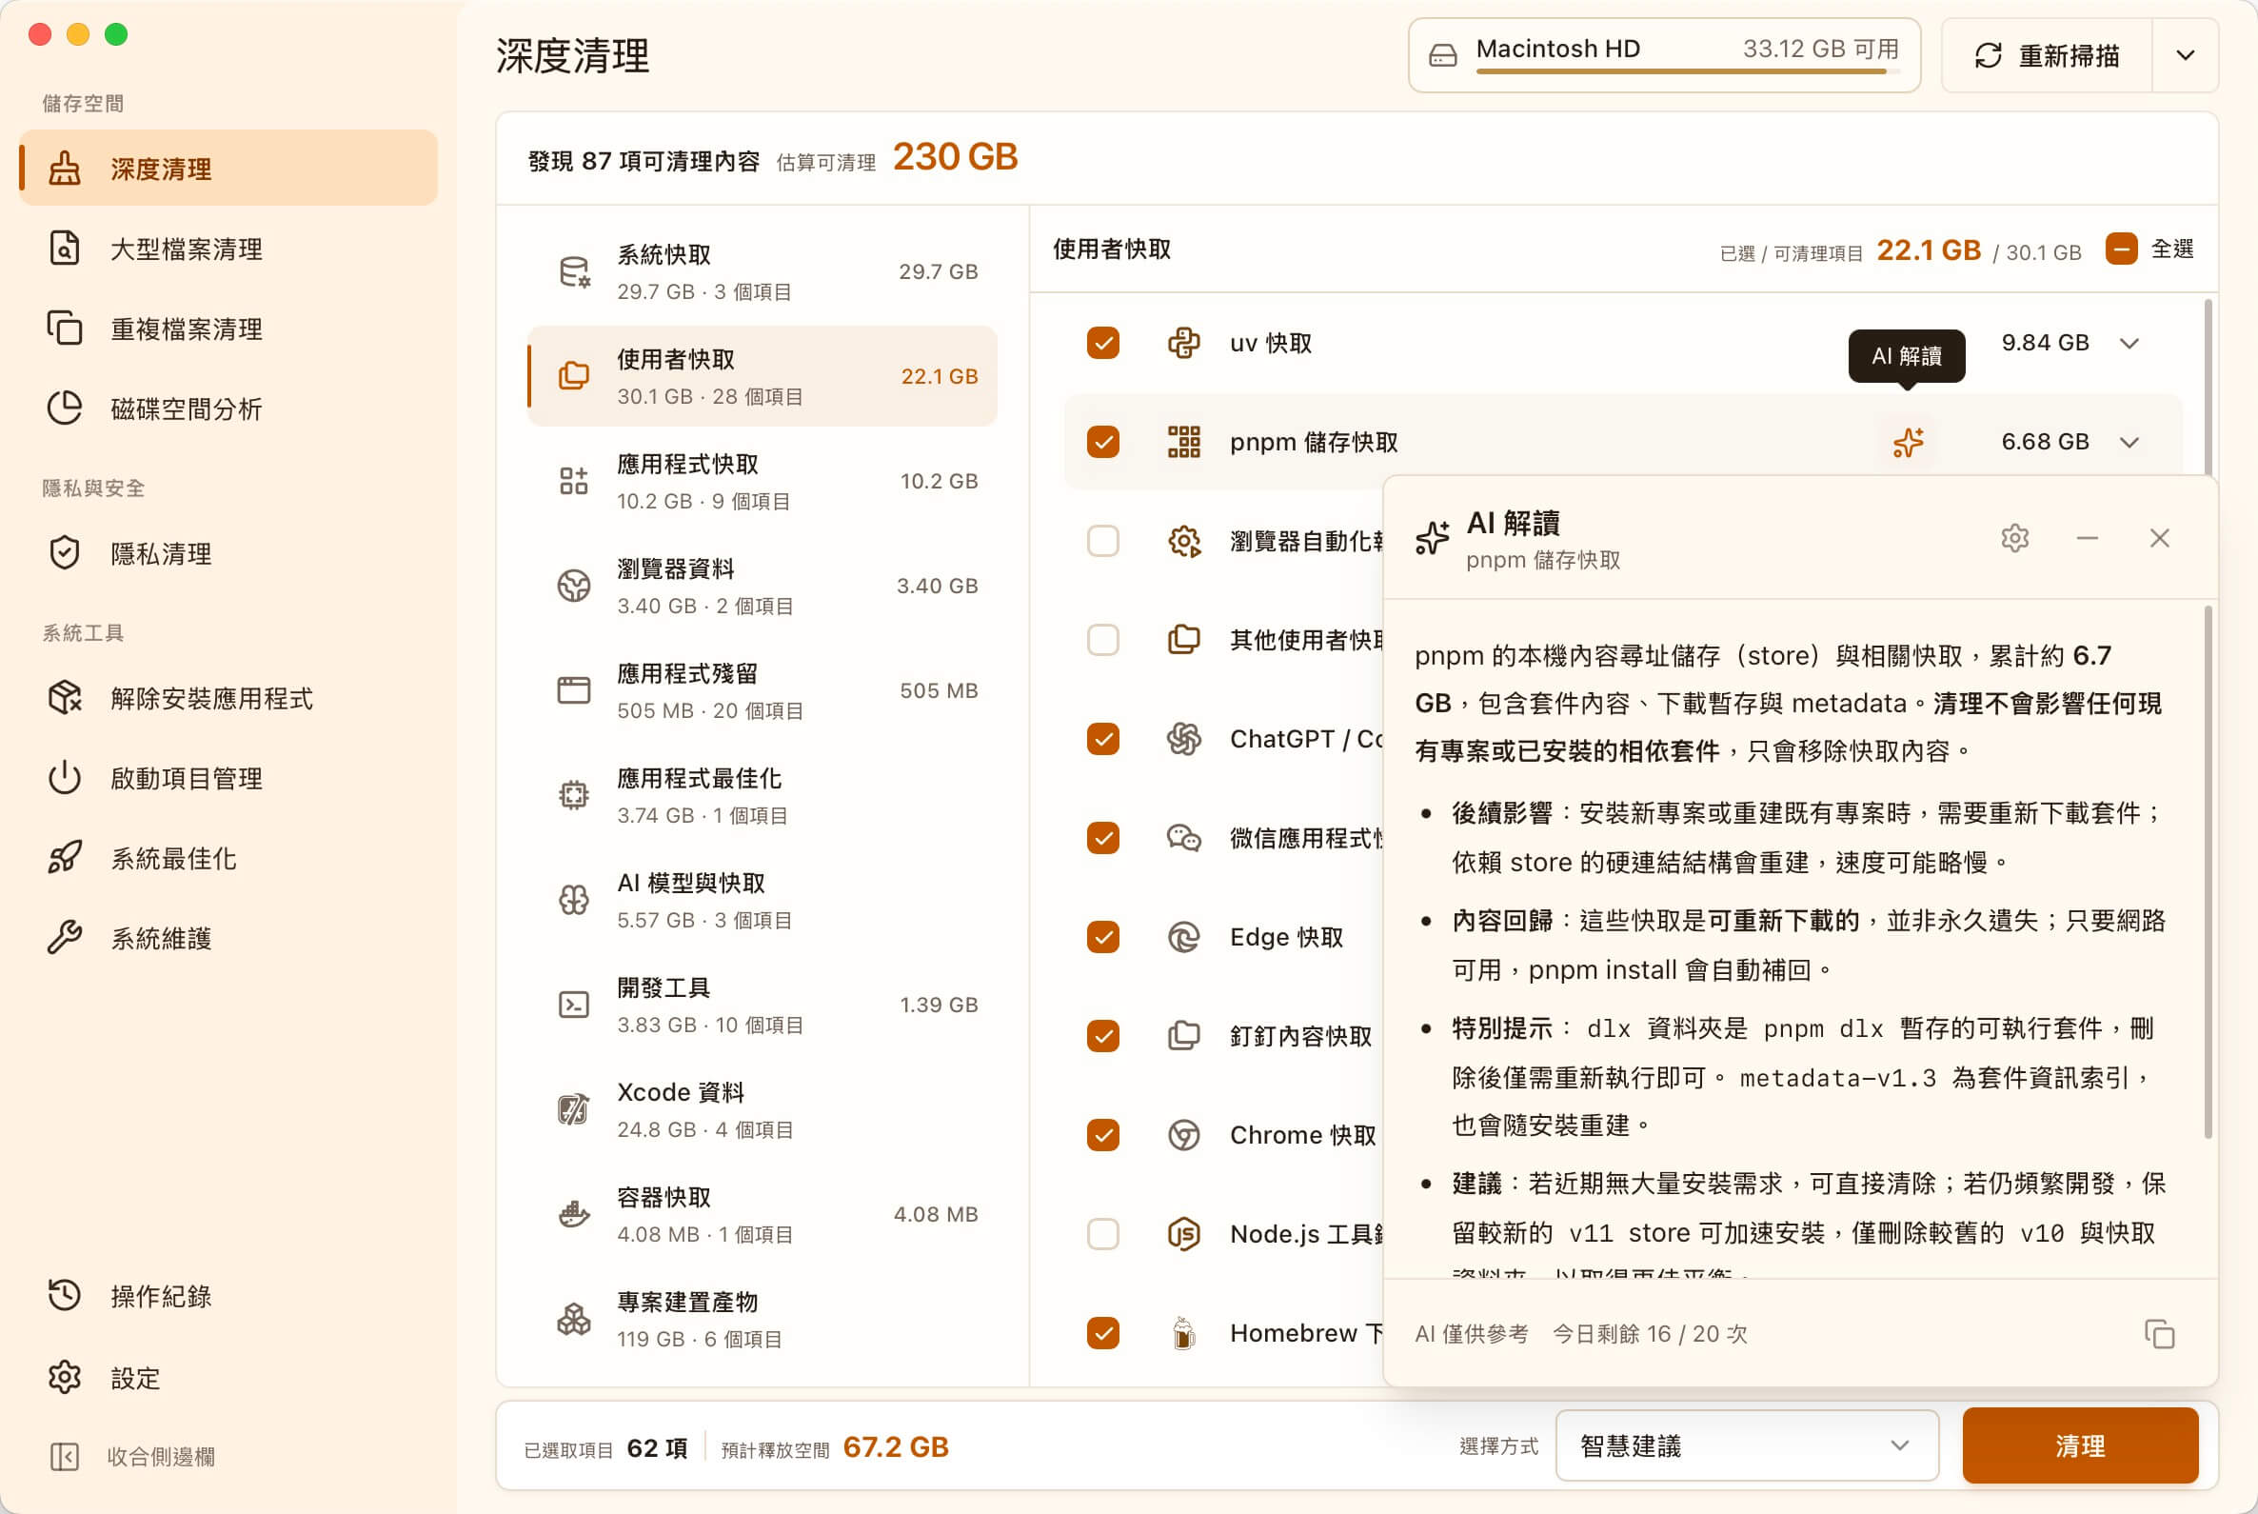Click the Homebrew beer mug icon
The image size is (2258, 1514).
(x=1183, y=1332)
